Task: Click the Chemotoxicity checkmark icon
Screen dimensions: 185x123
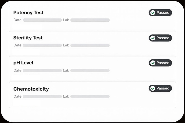Action: (x=152, y=88)
